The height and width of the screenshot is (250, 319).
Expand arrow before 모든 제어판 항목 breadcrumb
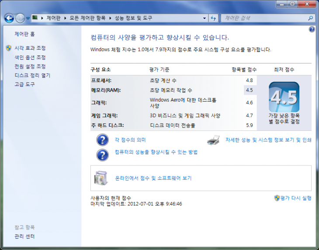pyautogui.click(x=65, y=18)
